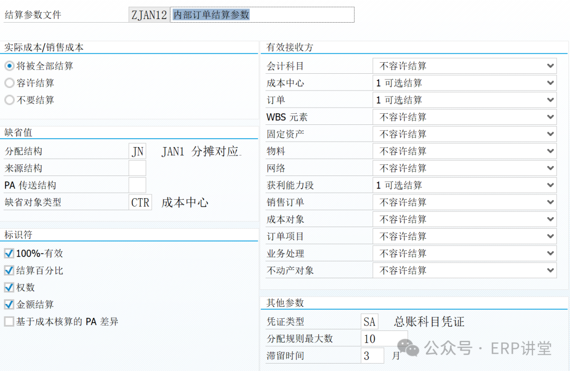
Task: Toggle the 权数 checkbox
Action: click(9, 287)
